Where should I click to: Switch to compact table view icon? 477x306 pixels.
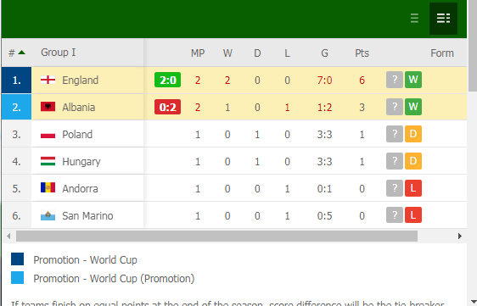[x=414, y=19]
